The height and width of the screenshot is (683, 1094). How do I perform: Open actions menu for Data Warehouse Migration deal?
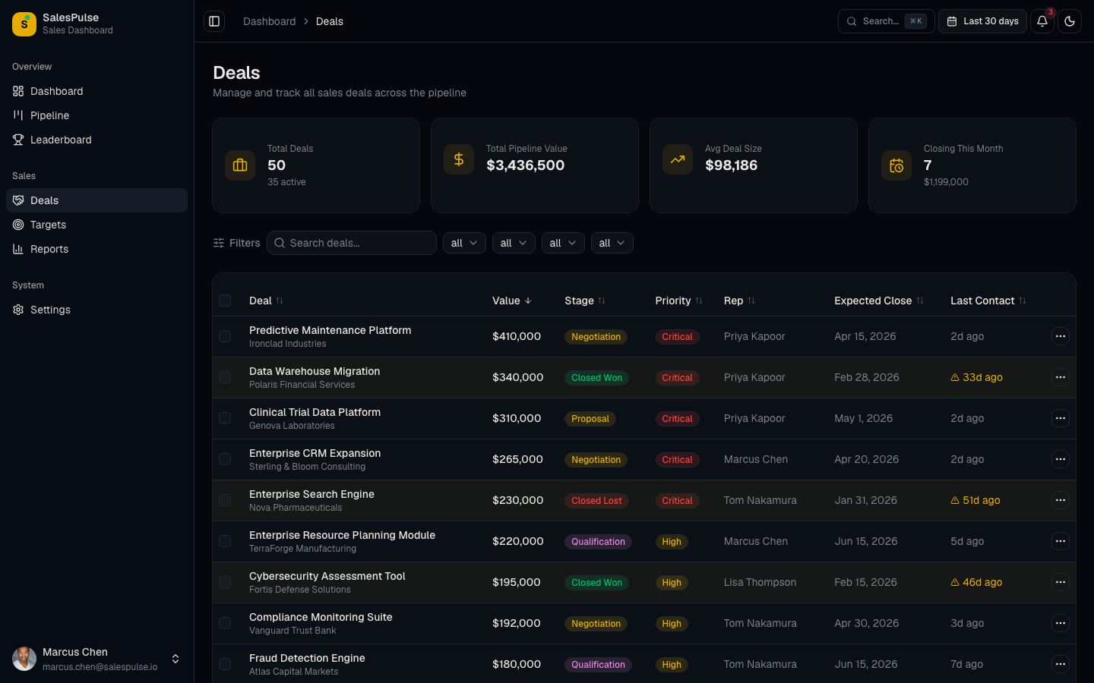click(1060, 377)
